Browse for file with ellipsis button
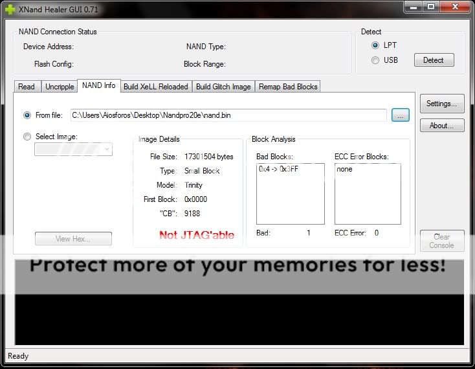475x369 pixels. coord(401,115)
